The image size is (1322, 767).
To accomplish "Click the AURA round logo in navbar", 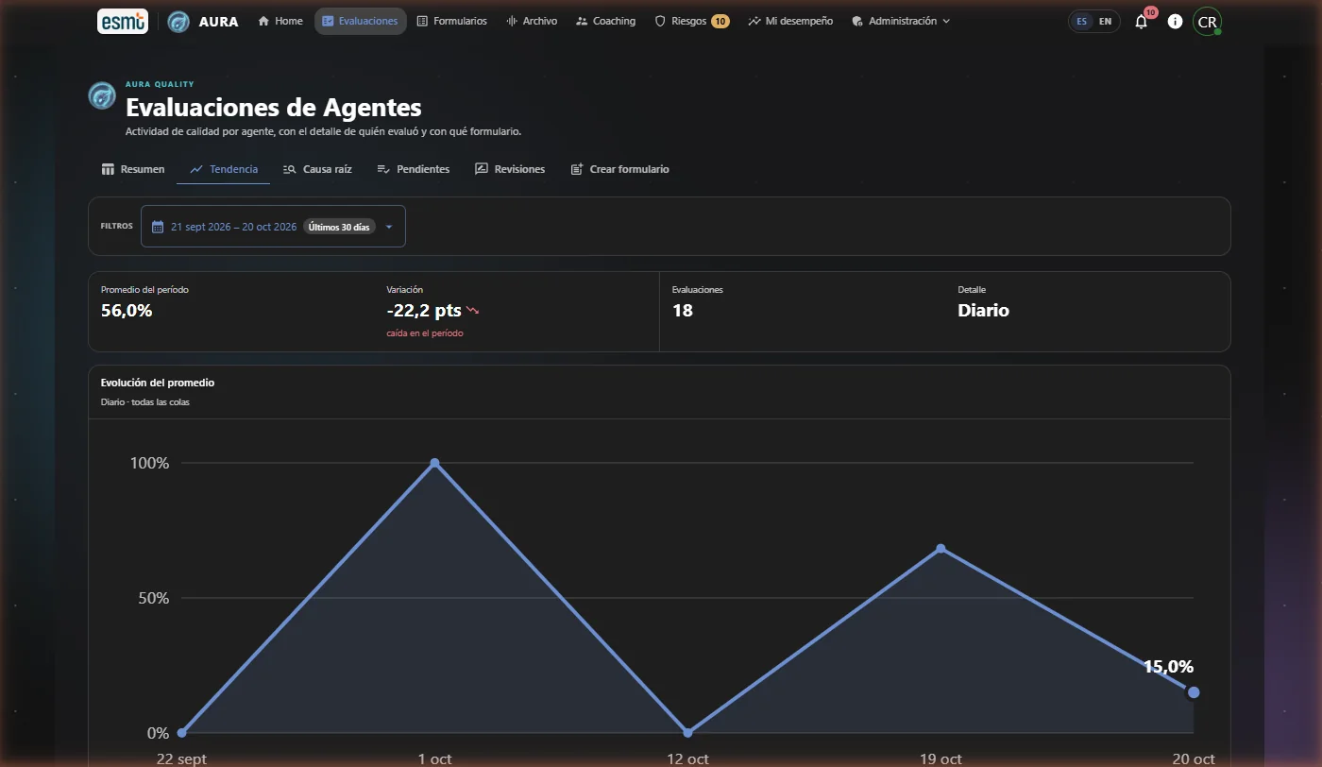I will pos(178,21).
